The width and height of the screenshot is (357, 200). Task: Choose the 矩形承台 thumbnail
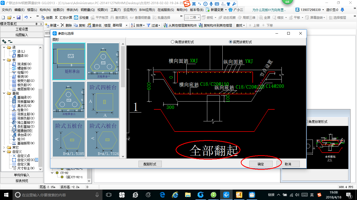[x=69, y=61]
